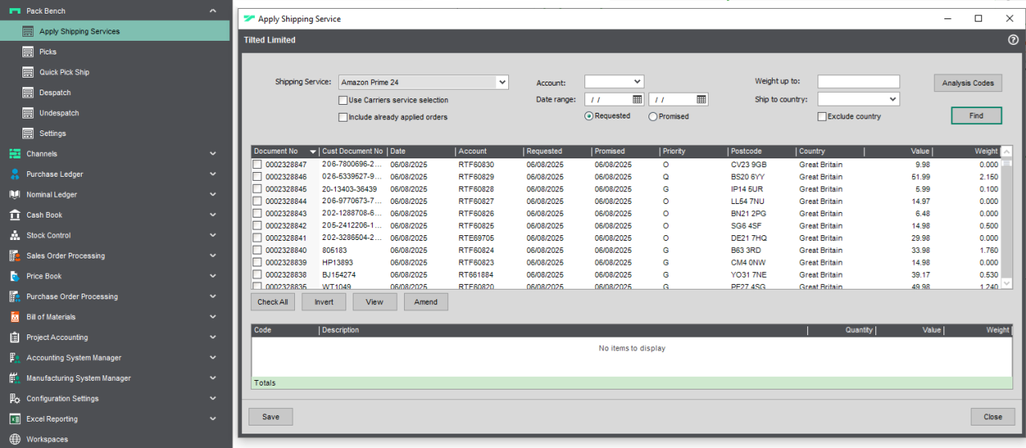Click Document No column sort arrow

(x=313, y=152)
